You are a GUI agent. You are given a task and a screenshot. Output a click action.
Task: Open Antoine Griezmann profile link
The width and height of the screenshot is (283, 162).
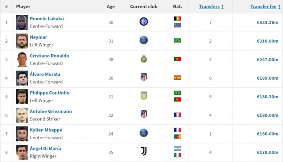pos(51,111)
